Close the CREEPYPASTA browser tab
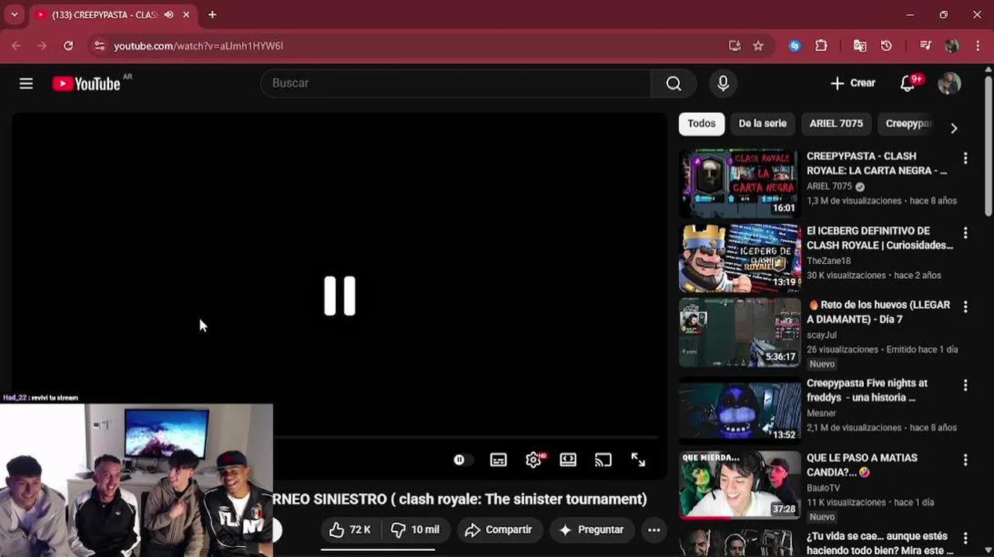The width and height of the screenshot is (994, 557). point(186,15)
